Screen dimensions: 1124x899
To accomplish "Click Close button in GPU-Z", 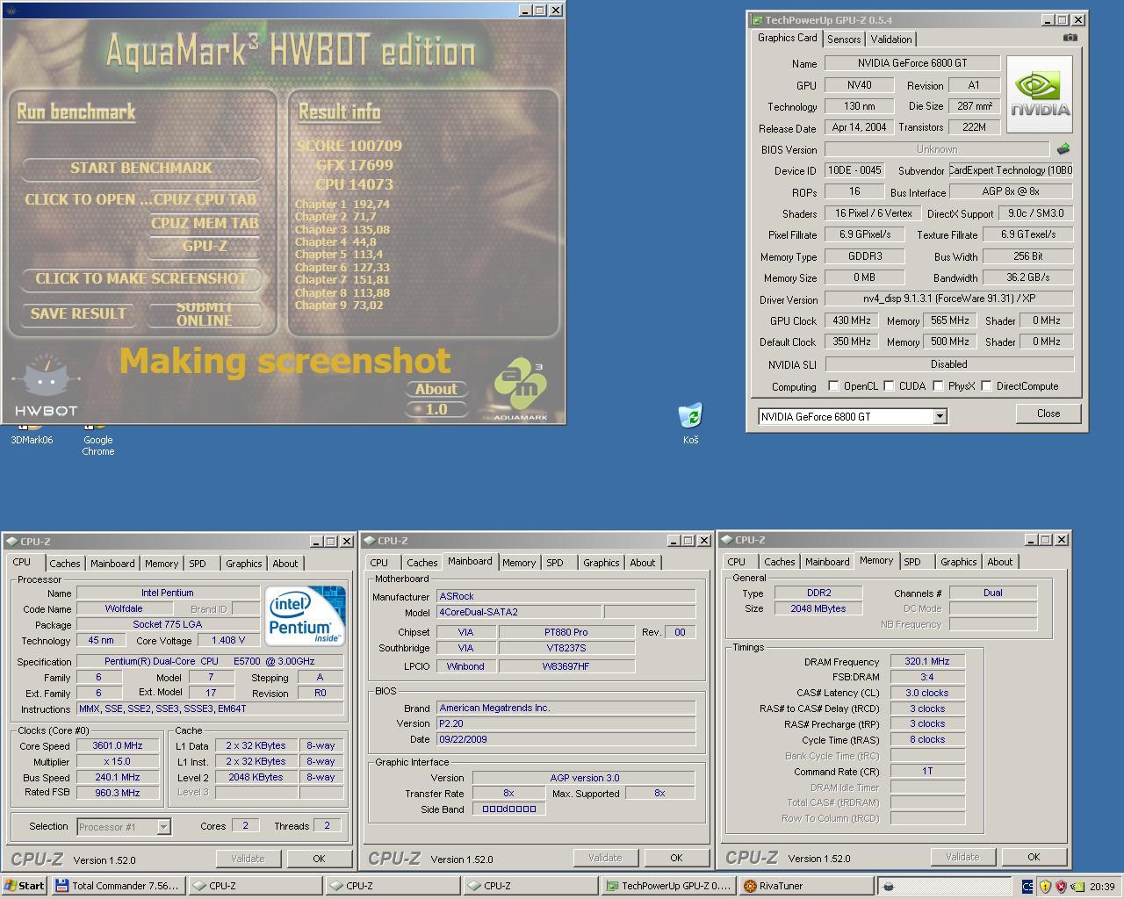I will tap(1048, 414).
